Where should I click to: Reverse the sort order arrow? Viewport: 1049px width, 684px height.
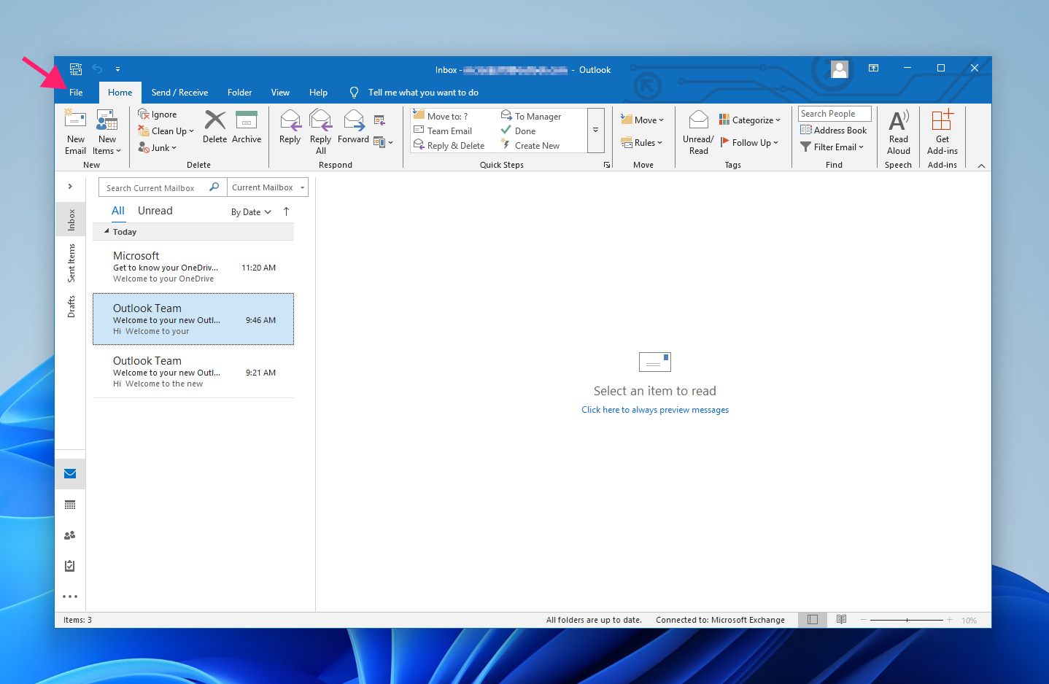tap(286, 211)
